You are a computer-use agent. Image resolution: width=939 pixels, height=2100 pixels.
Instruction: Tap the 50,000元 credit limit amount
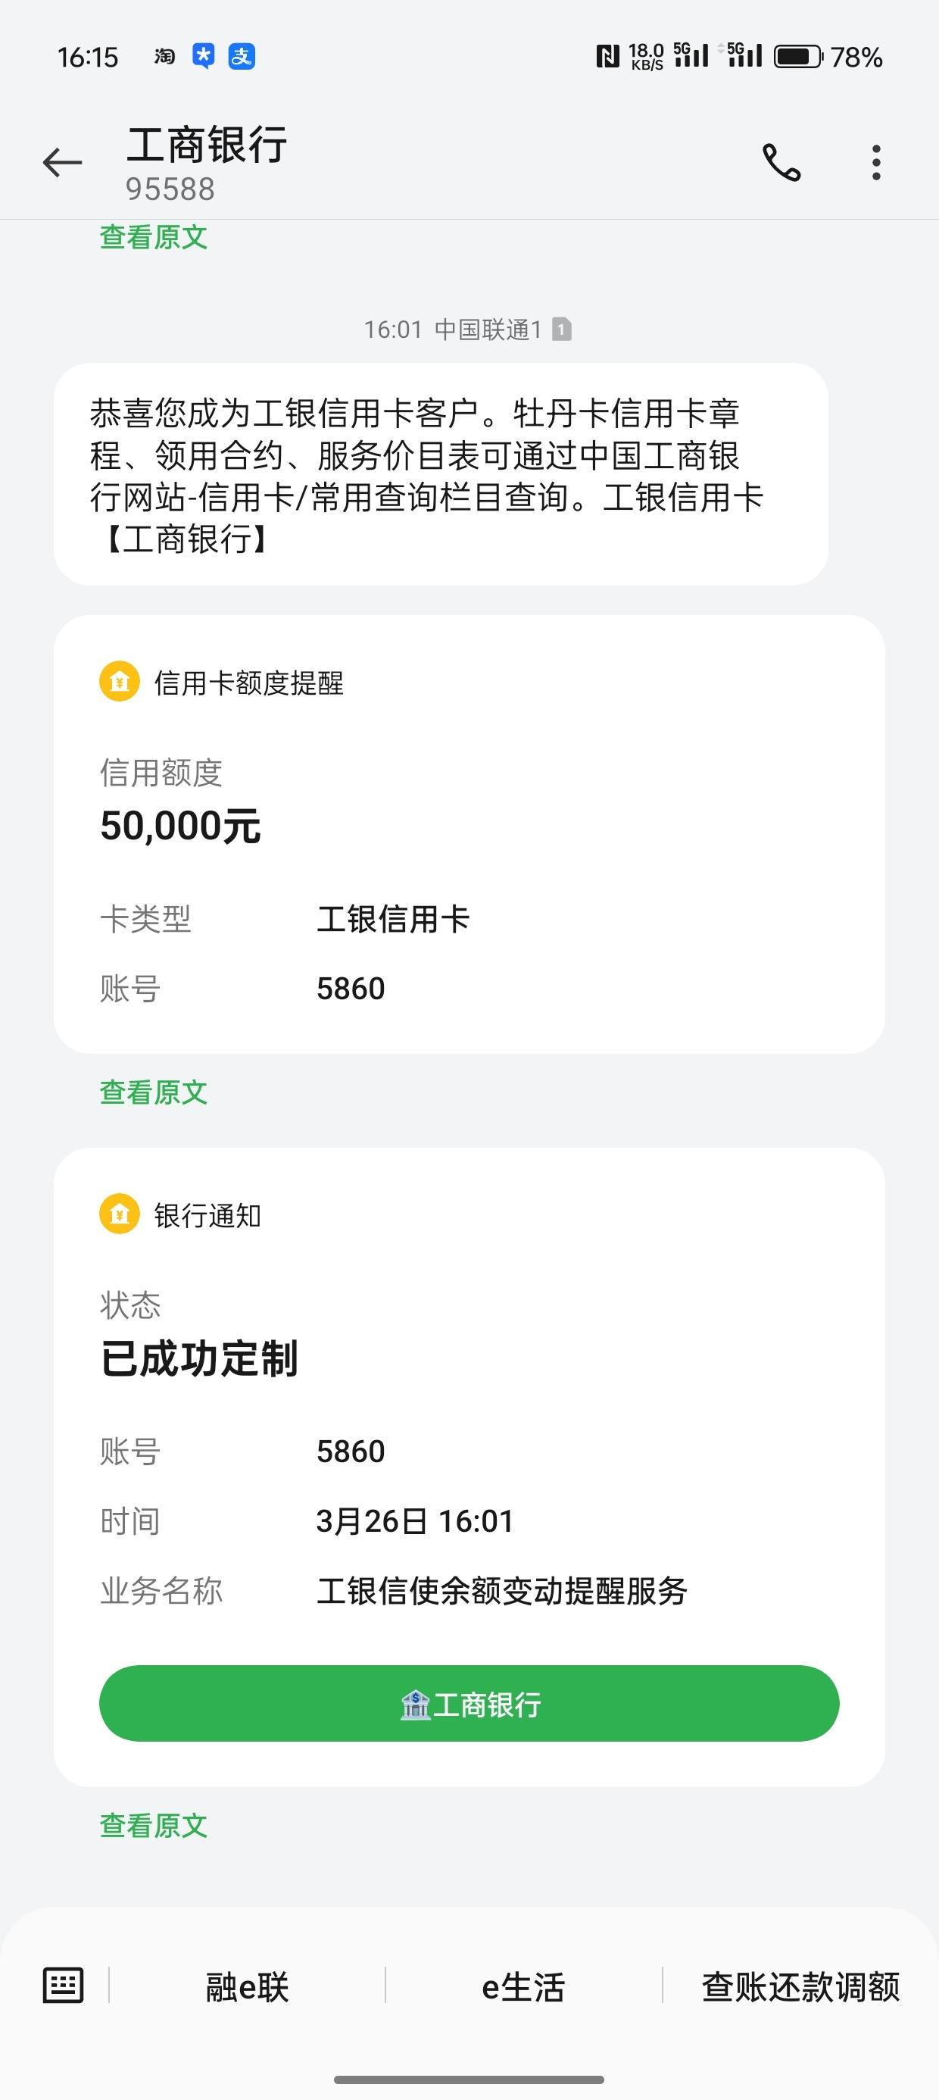click(x=180, y=826)
